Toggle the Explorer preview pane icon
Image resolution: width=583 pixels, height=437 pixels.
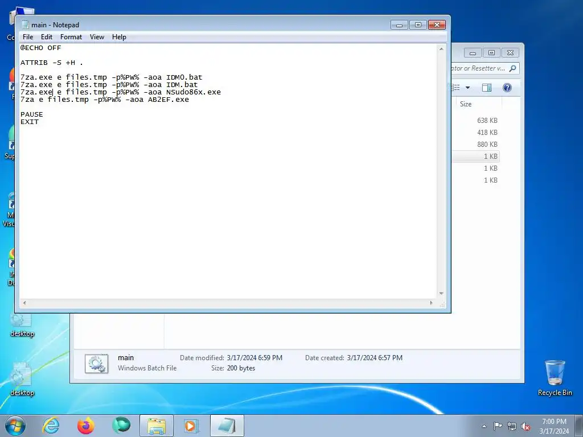click(487, 88)
